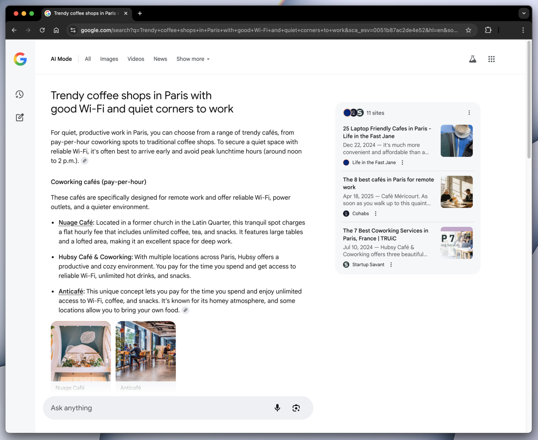Screen dimensions: 538x440
Task: Open AI Mode history icon
Action: point(20,94)
